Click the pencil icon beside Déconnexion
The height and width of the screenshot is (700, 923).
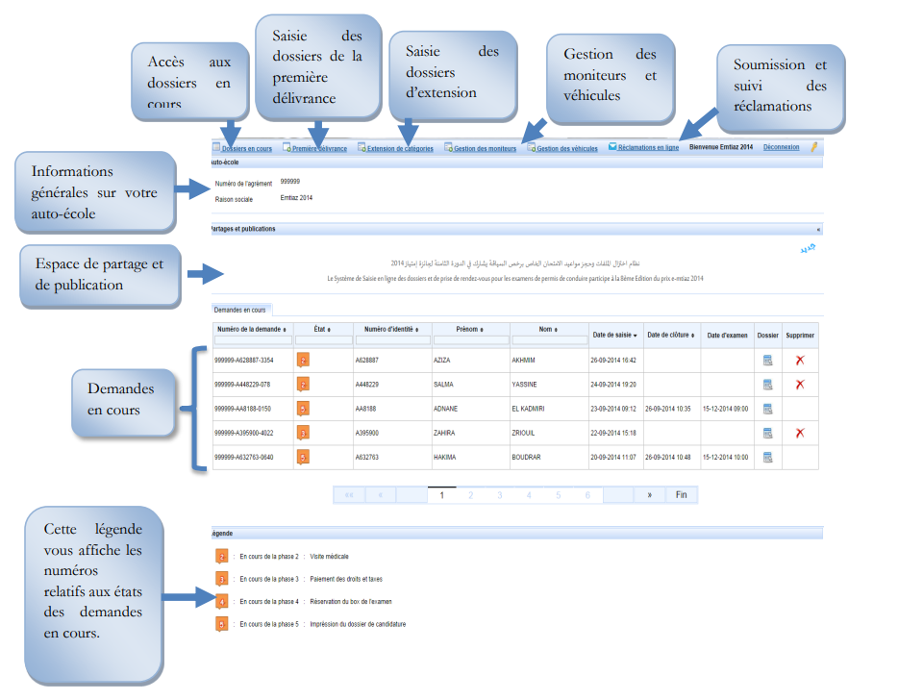(x=814, y=146)
